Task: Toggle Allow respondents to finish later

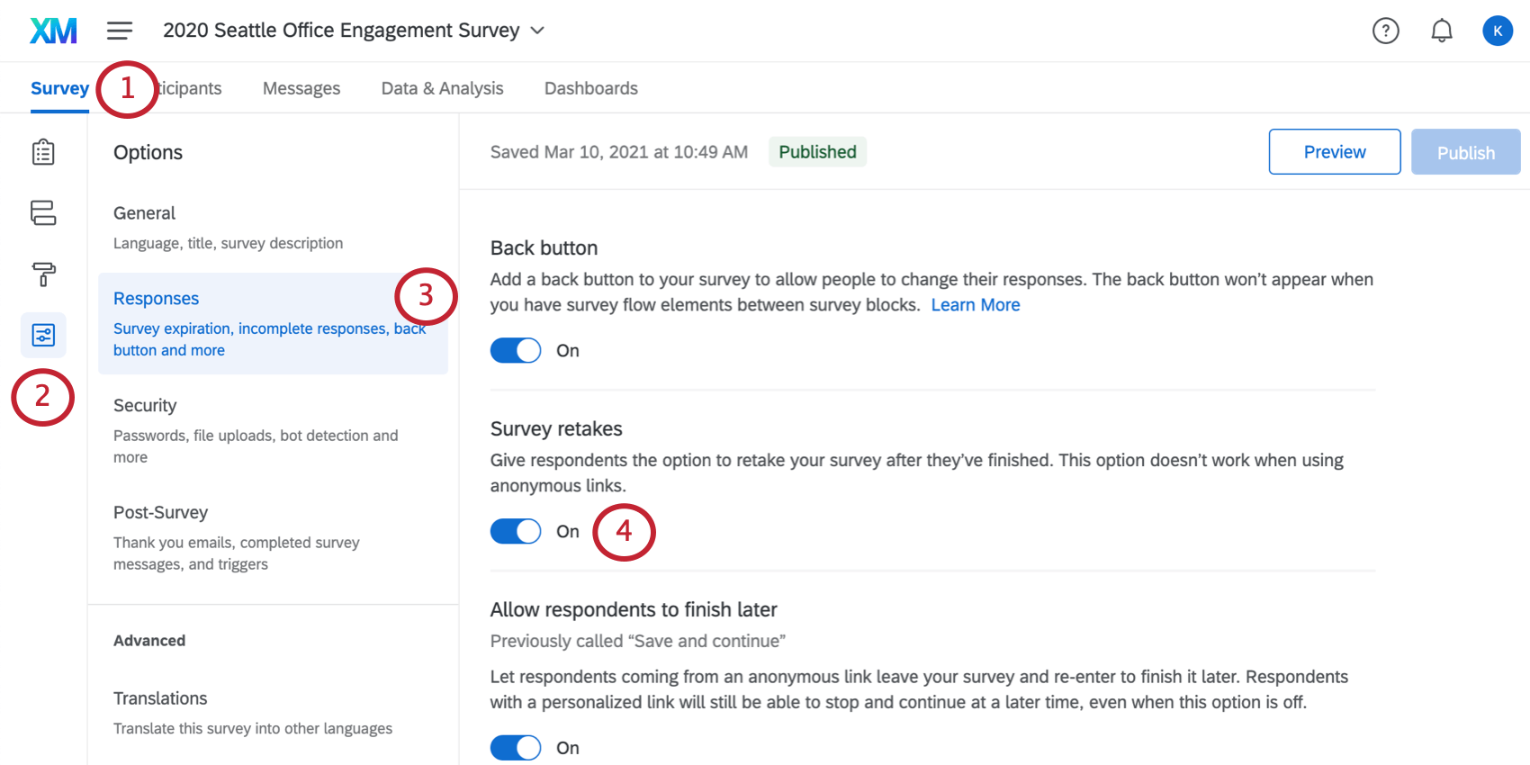Action: click(516, 747)
